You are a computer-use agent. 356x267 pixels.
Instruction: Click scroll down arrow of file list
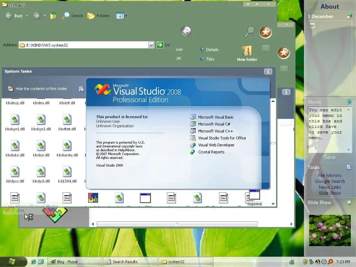click(x=273, y=204)
